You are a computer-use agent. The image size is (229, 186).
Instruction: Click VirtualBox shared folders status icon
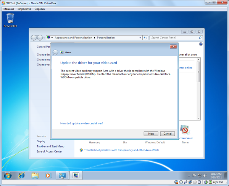(195, 182)
